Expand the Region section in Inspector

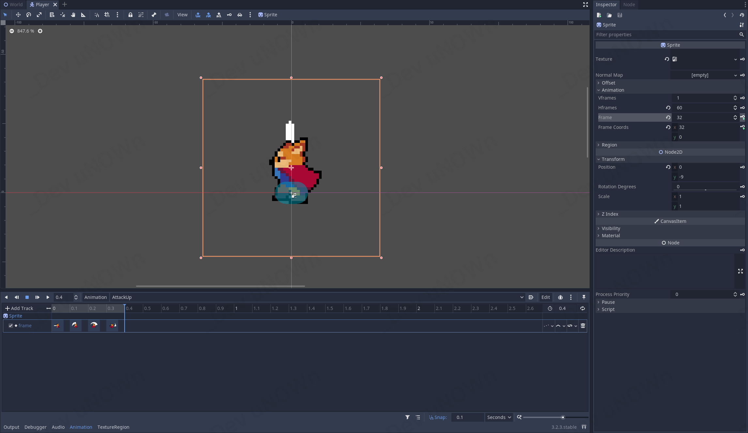coord(609,145)
